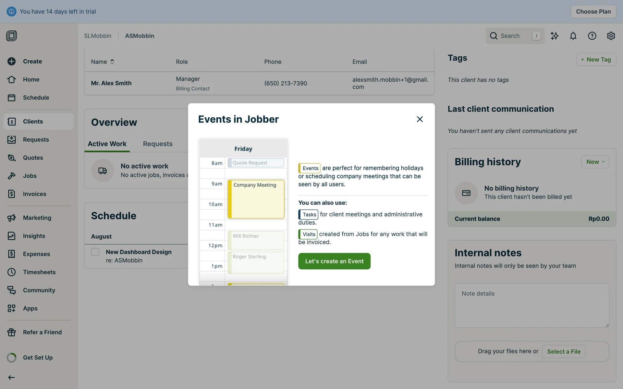Open settings gear icon
The height and width of the screenshot is (389, 623).
611,36
